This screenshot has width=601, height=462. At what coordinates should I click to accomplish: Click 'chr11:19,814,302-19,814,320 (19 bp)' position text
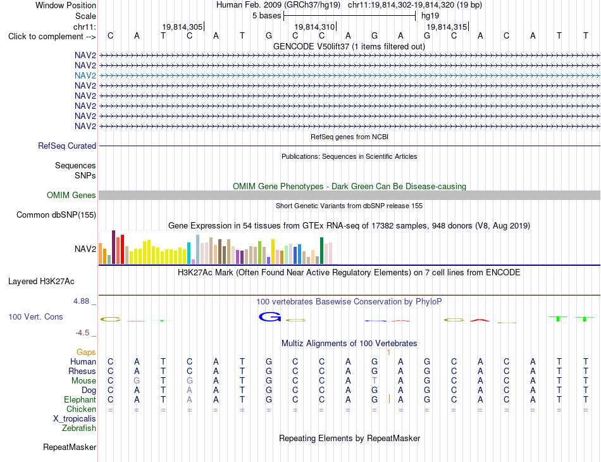(x=415, y=5)
